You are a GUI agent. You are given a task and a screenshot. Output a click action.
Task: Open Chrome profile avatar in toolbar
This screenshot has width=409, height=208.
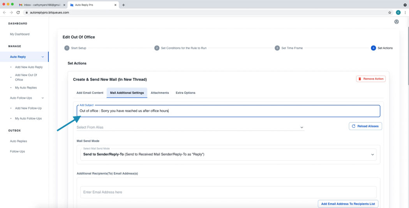click(x=398, y=12)
